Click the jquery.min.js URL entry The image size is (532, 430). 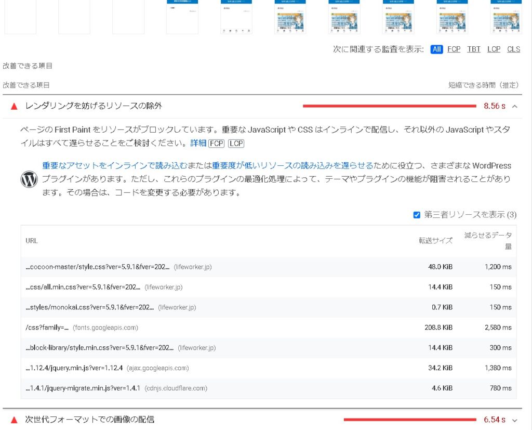point(74,368)
